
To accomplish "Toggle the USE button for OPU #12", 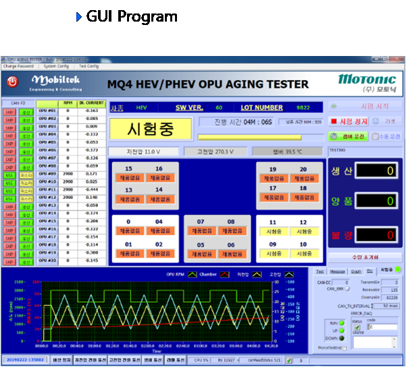I will [9, 199].
